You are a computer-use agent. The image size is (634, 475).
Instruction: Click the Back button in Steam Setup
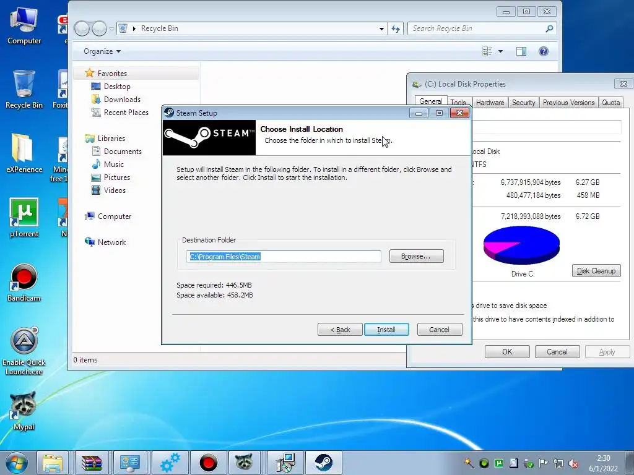[x=340, y=330]
